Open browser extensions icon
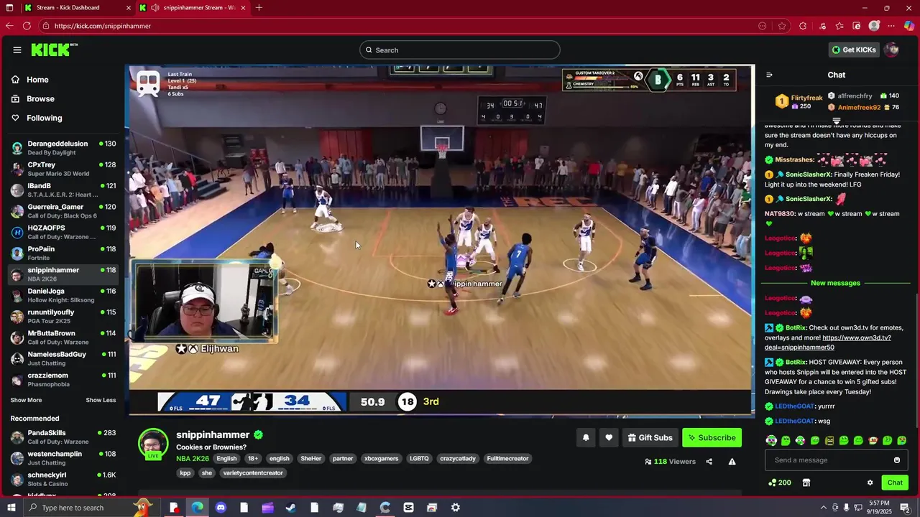The image size is (920, 517). click(803, 26)
